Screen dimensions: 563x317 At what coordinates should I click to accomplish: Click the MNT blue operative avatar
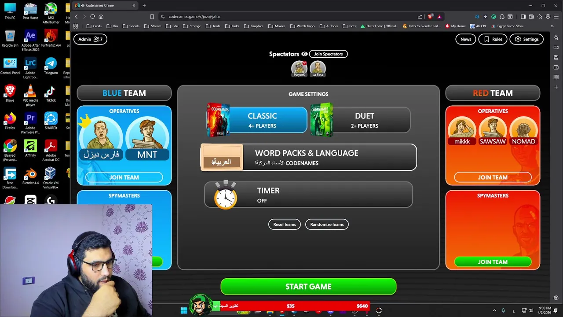(147, 138)
